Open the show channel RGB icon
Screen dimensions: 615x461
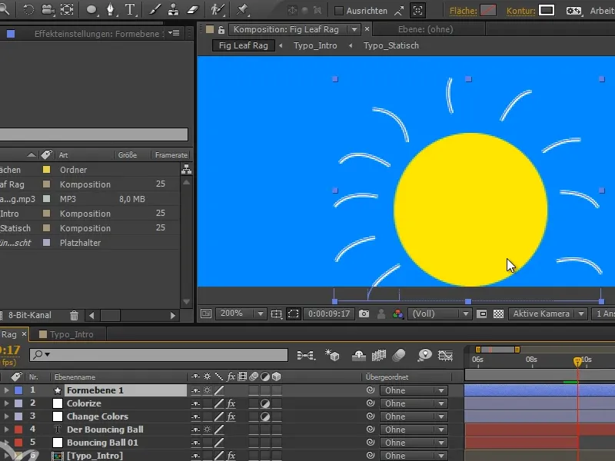point(397,313)
